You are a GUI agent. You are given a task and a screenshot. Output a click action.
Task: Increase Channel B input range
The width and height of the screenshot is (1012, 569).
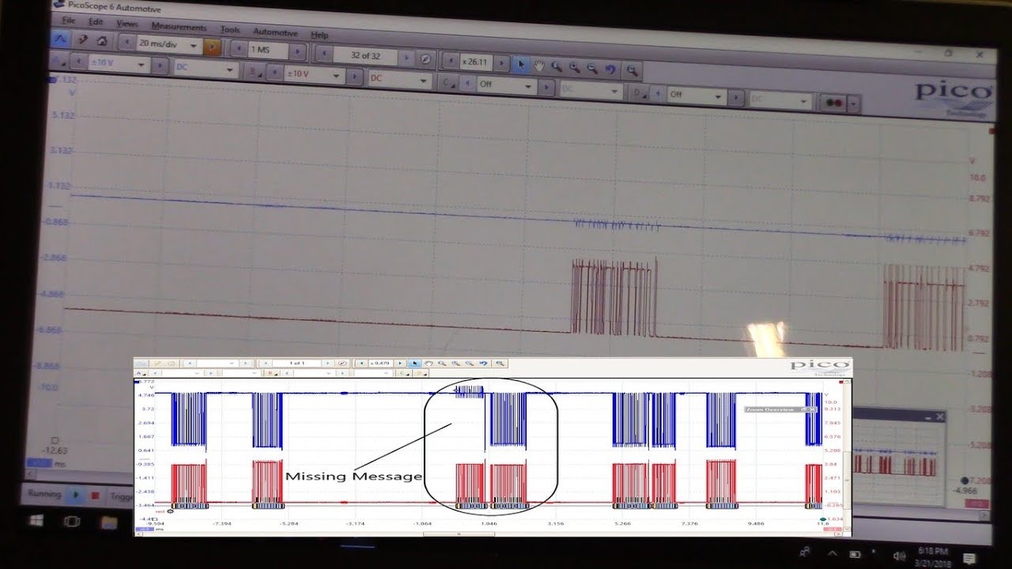tap(355, 76)
